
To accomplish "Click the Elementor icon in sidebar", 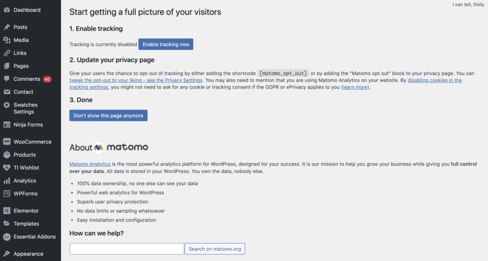I will pyautogui.click(x=7, y=211).
